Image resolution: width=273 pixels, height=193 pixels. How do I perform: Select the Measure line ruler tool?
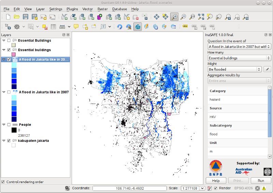[x=62, y=27]
